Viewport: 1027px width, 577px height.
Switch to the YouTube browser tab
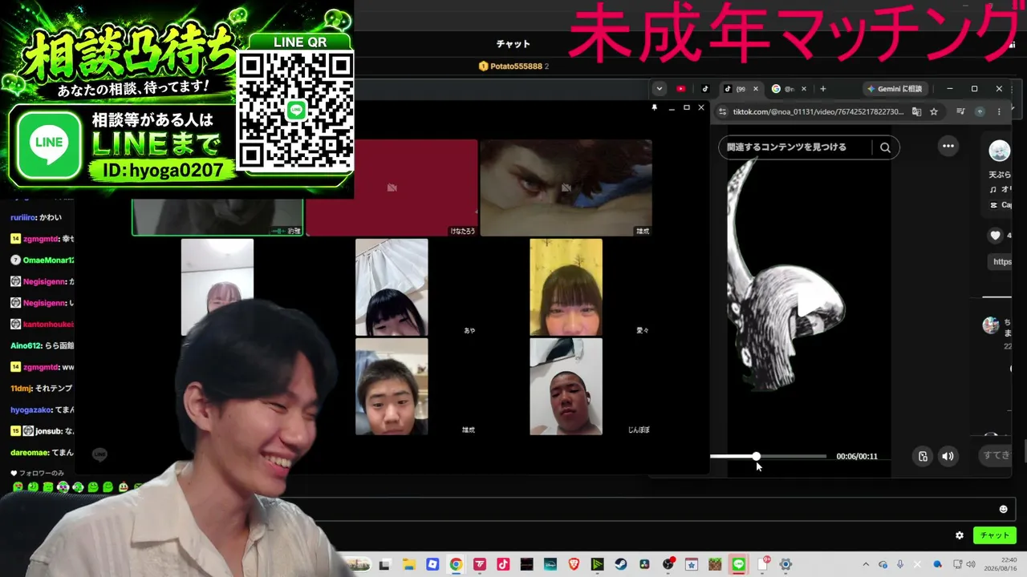pos(681,89)
